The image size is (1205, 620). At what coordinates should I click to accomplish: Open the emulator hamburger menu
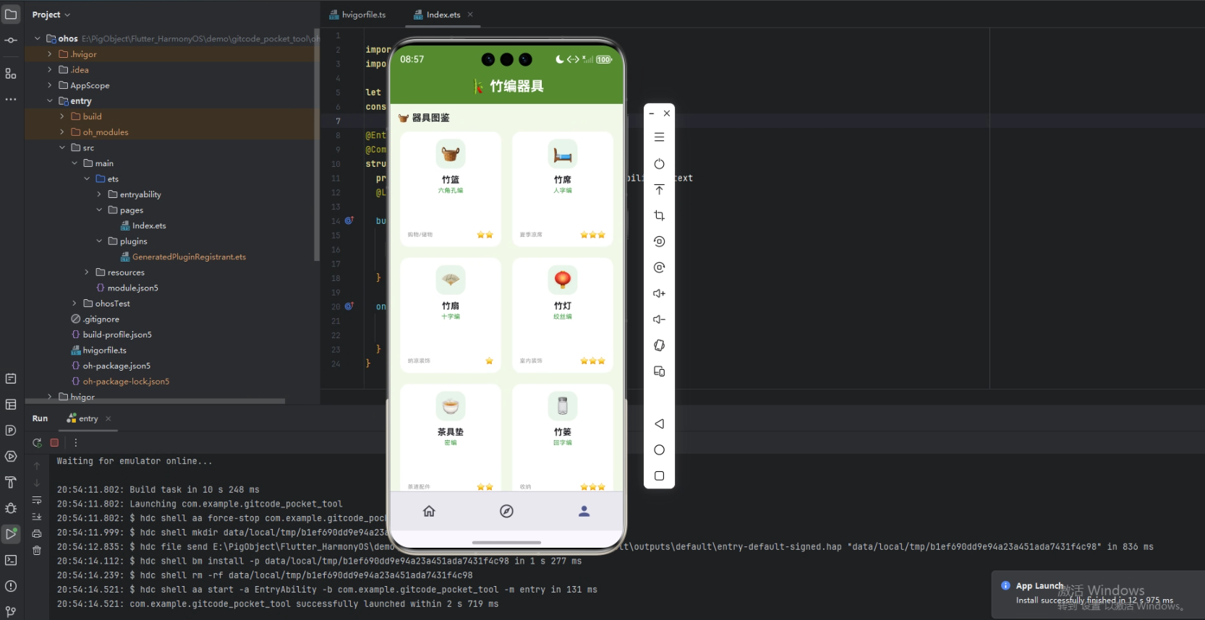659,137
